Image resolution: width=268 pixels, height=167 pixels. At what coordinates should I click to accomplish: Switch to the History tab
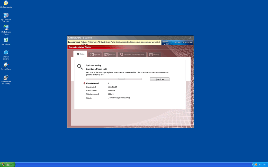110,55
